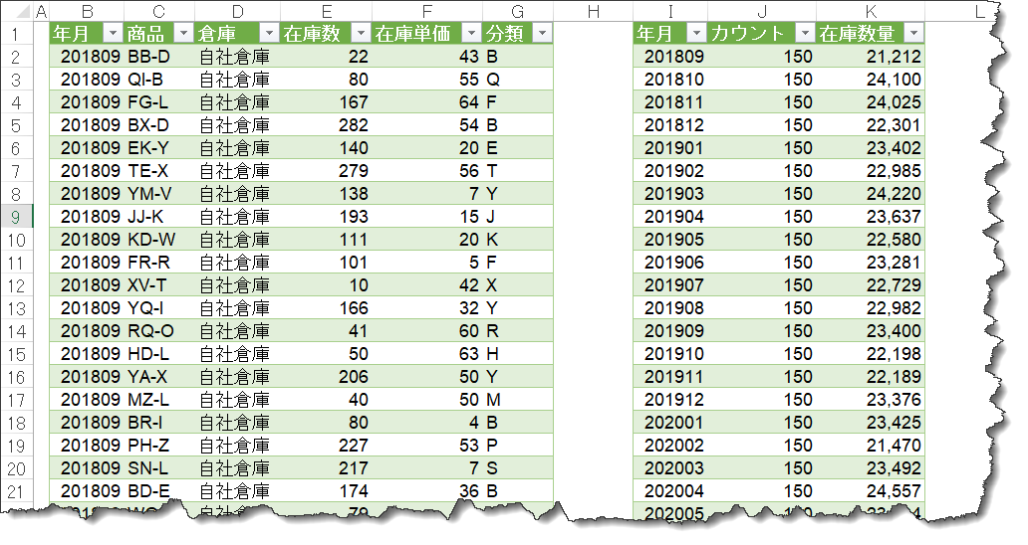Image resolution: width=1028 pixels, height=545 pixels.
Task: Click 在庫数 value 227
Action: pyautogui.click(x=326, y=446)
